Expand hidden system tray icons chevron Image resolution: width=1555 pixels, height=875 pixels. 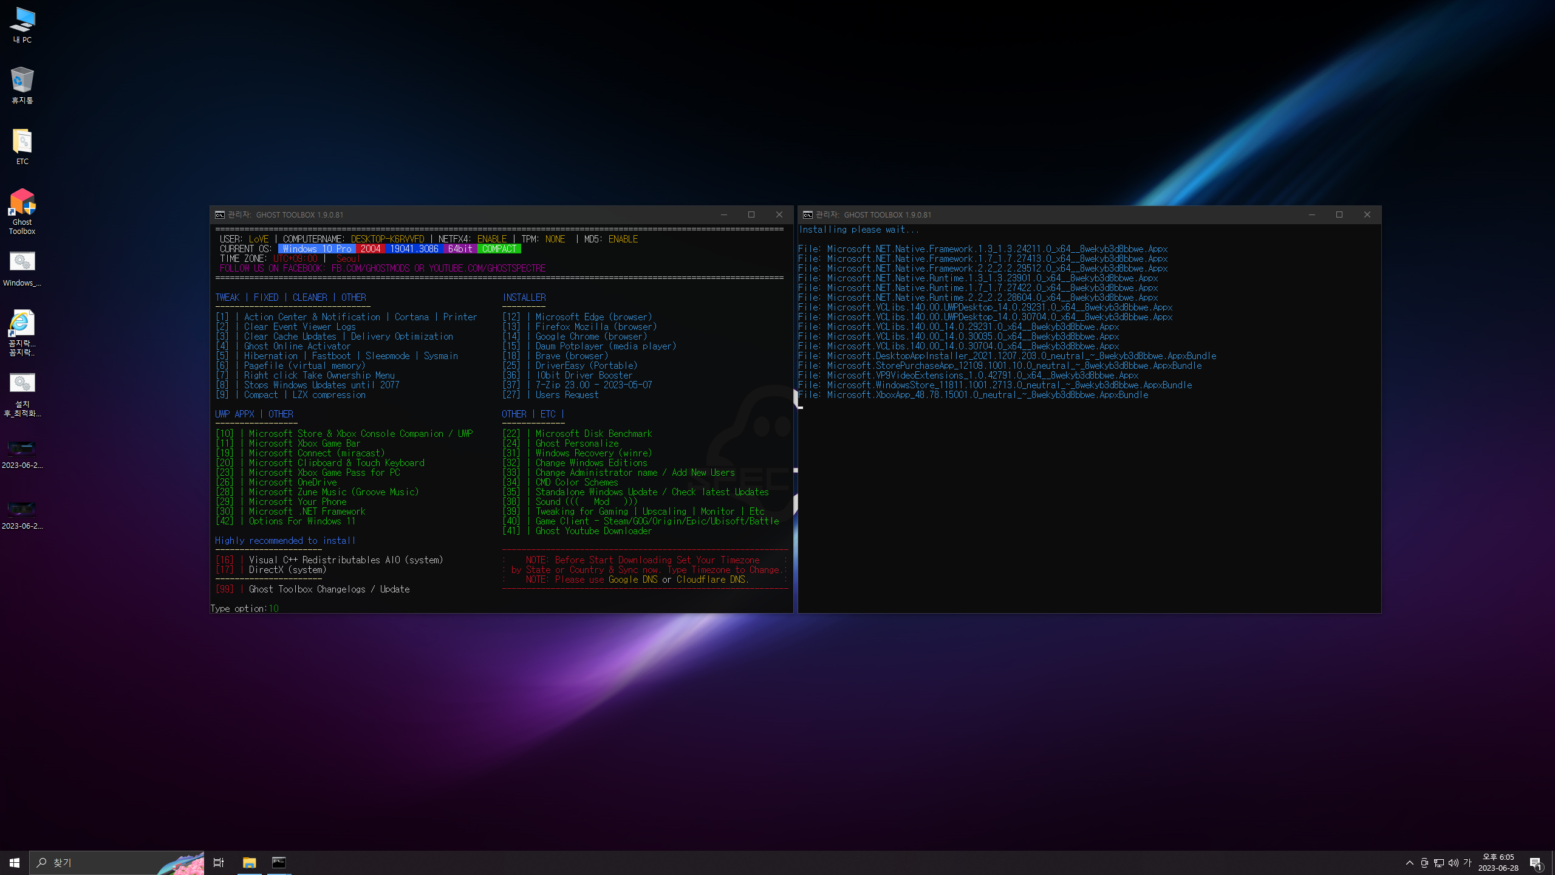point(1410,863)
